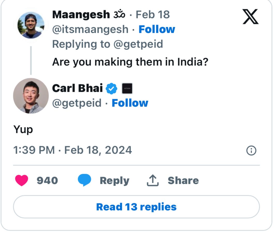Viewport: 274px width, 233px height.
Task: Click Carl Bhai's blue verified checkmark
Action: pos(111,88)
